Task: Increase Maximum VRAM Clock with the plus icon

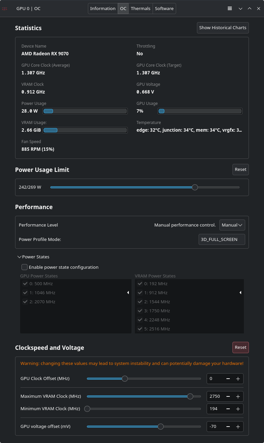Action: 238,396
